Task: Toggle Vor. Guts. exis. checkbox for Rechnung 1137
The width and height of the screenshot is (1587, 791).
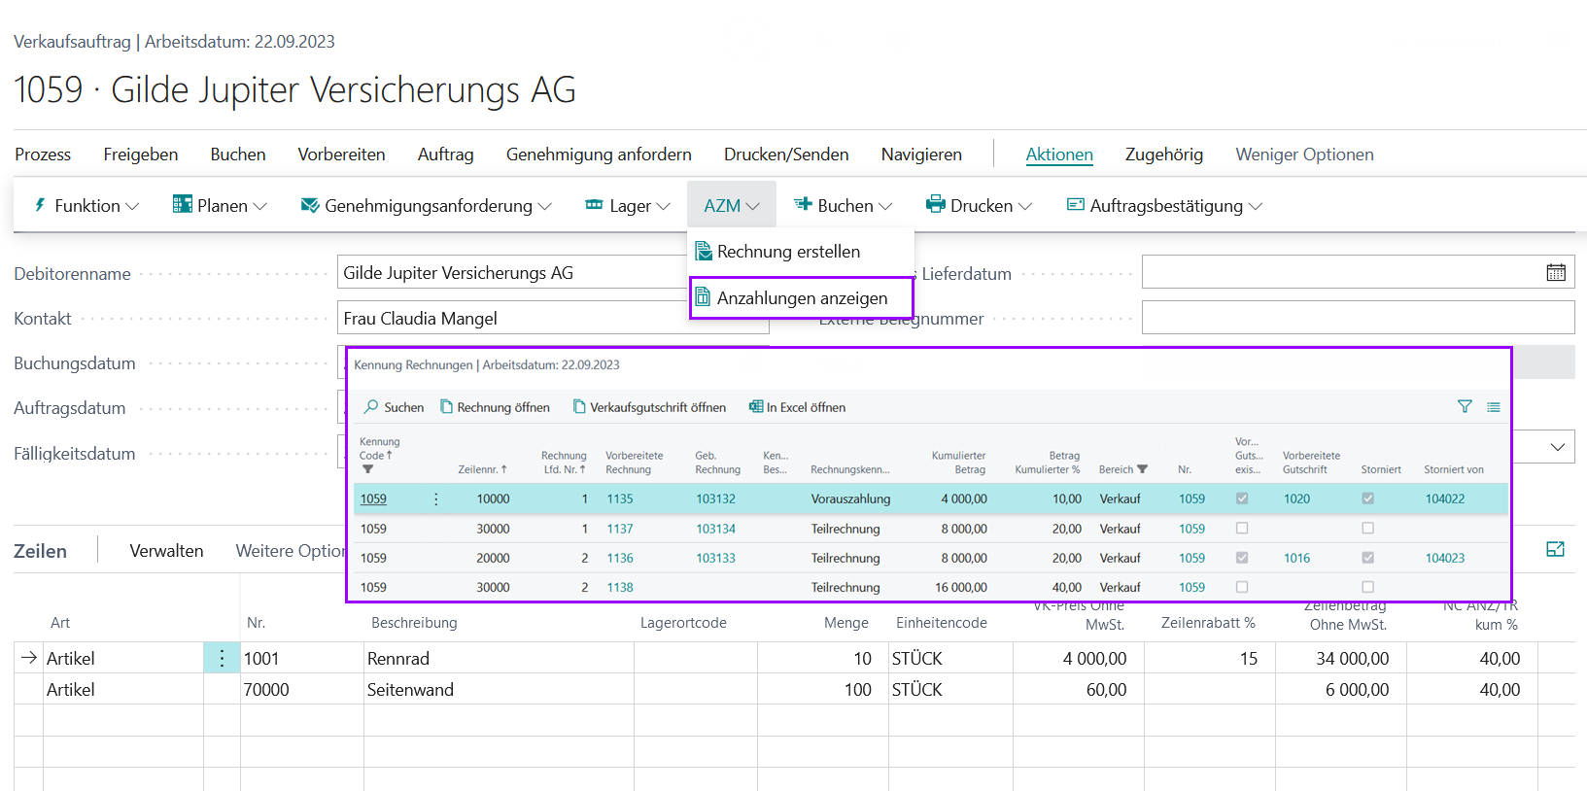Action: point(1242,529)
